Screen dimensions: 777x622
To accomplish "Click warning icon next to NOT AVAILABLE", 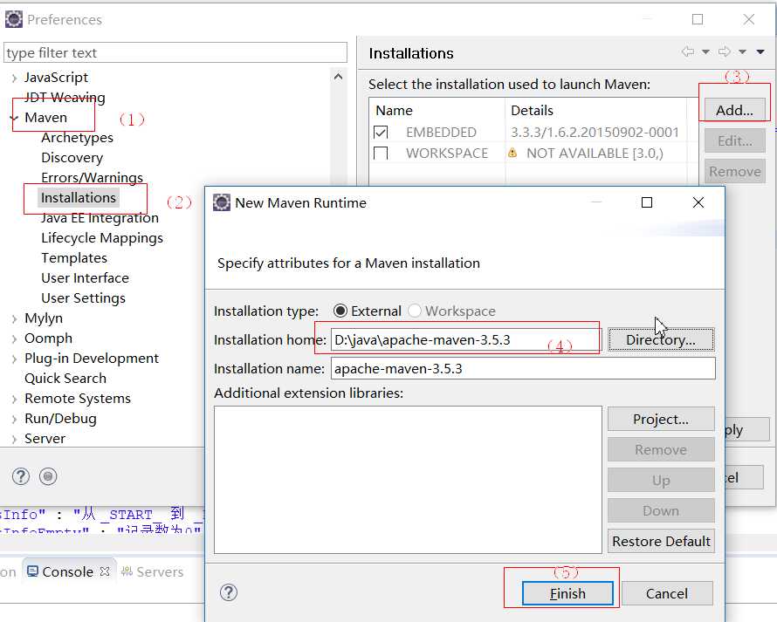I will coord(512,153).
